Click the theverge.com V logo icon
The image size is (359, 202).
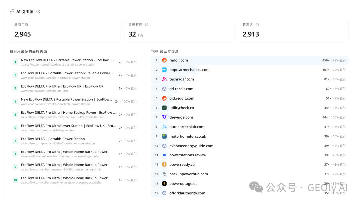click(x=164, y=117)
